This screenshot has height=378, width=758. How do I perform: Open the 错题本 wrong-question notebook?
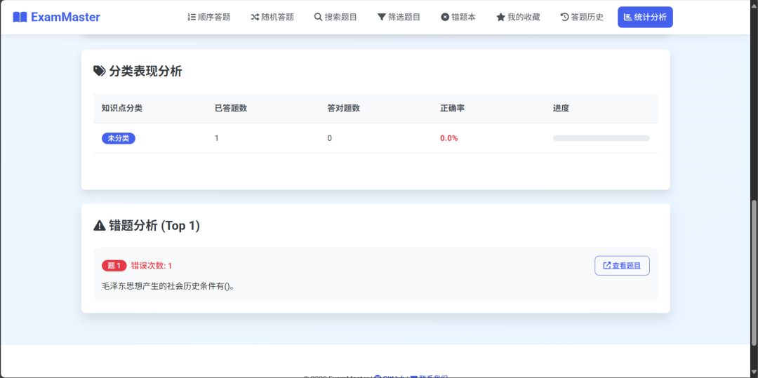pyautogui.click(x=458, y=18)
